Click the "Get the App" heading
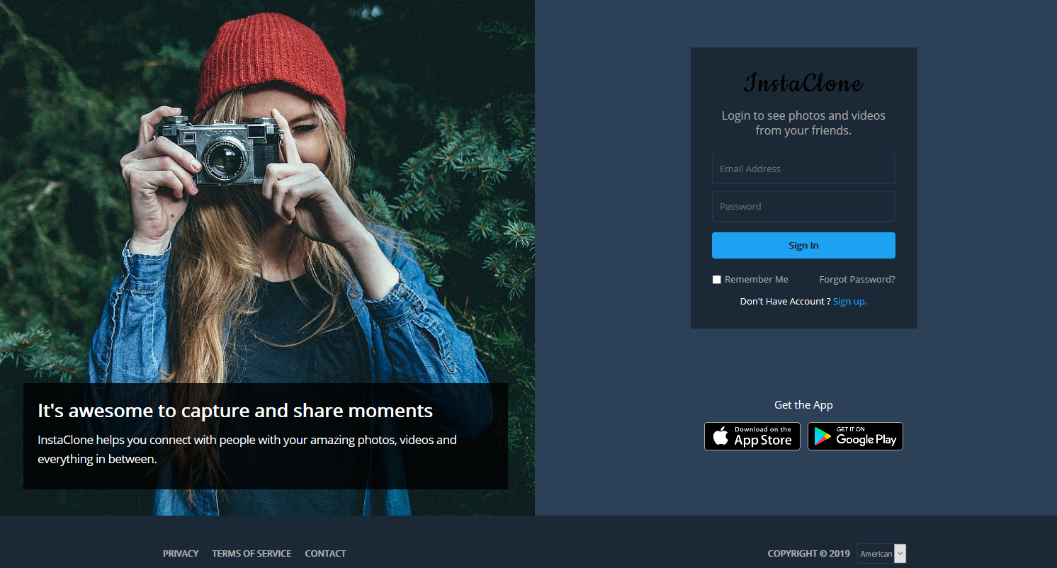 (x=803, y=405)
